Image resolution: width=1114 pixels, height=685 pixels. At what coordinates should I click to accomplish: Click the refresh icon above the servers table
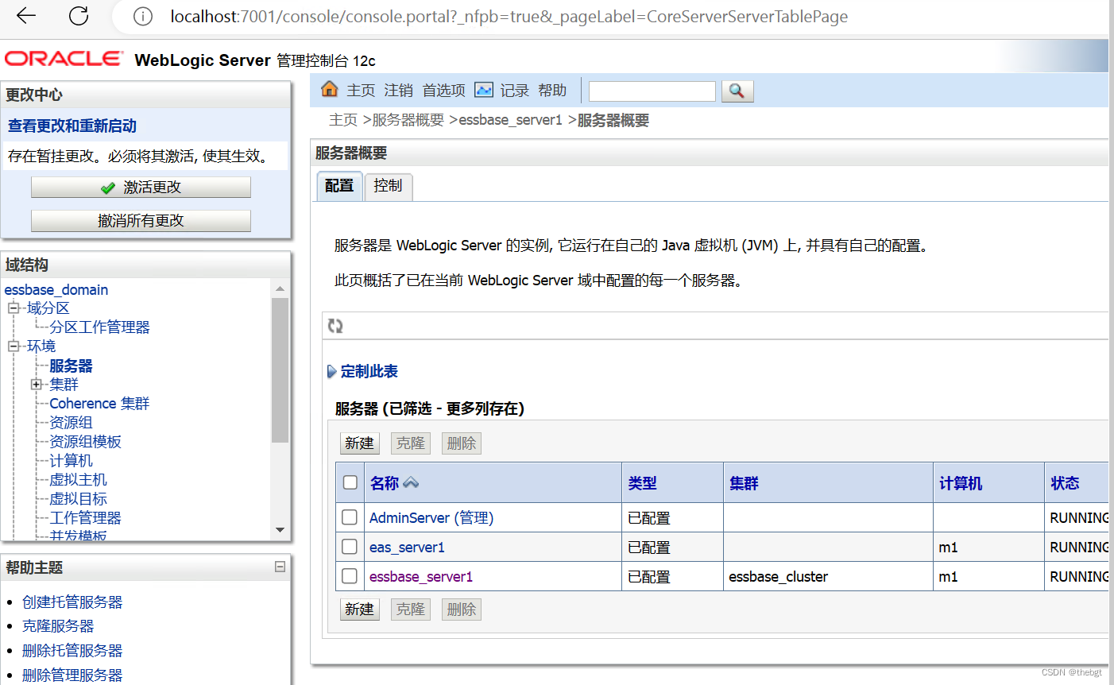[335, 325]
